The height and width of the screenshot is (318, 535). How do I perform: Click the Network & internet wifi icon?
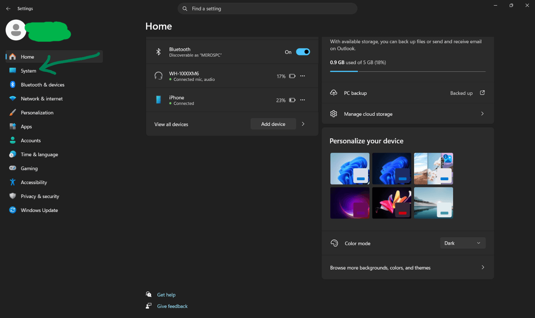(x=12, y=99)
